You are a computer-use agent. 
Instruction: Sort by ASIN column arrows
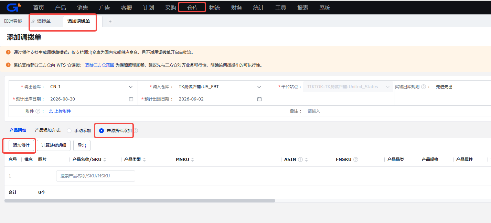(306, 160)
